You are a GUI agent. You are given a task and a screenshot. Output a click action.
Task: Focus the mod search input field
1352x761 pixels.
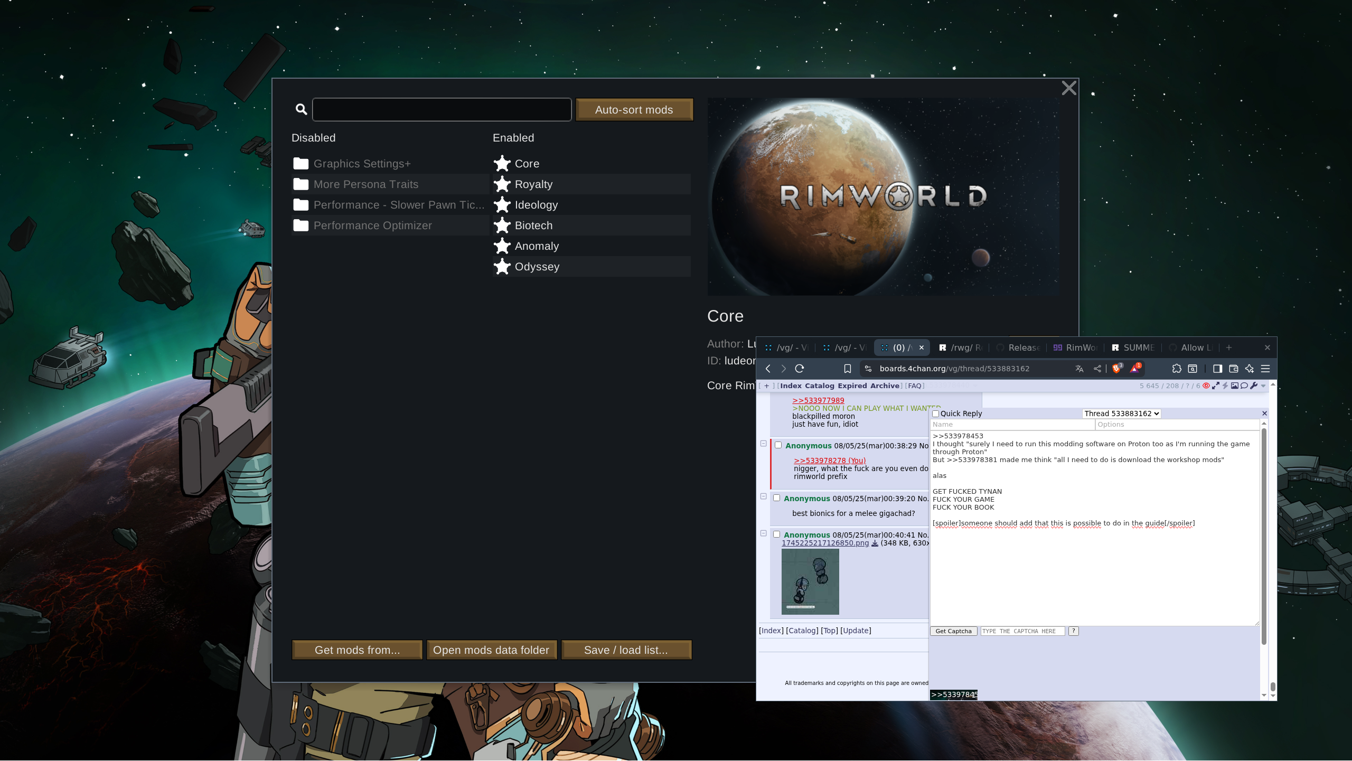[x=442, y=109]
